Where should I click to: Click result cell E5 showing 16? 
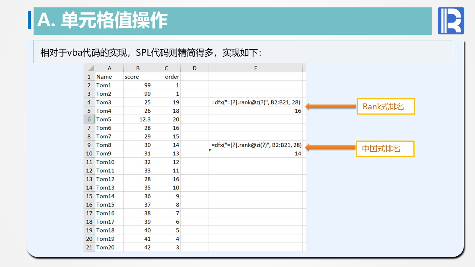(256, 111)
